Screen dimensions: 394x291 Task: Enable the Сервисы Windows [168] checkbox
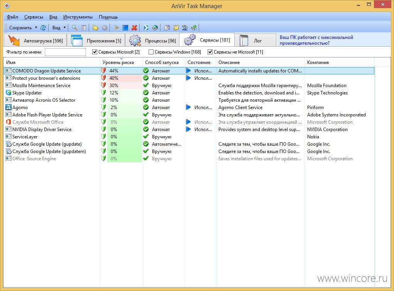(x=151, y=52)
